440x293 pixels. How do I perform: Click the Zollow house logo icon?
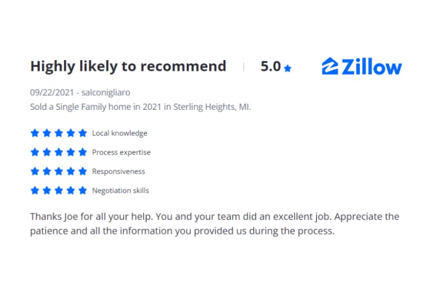coord(330,66)
